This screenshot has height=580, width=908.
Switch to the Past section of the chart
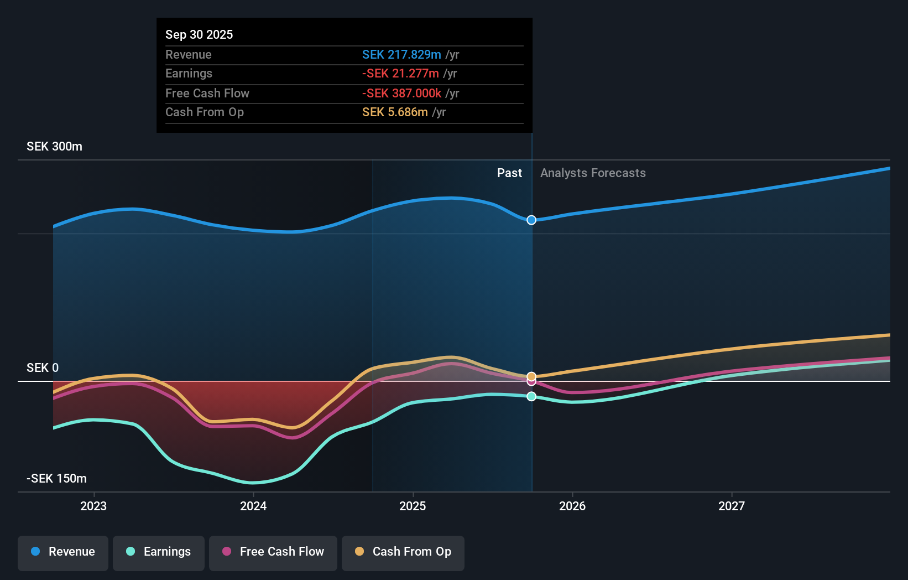(509, 173)
